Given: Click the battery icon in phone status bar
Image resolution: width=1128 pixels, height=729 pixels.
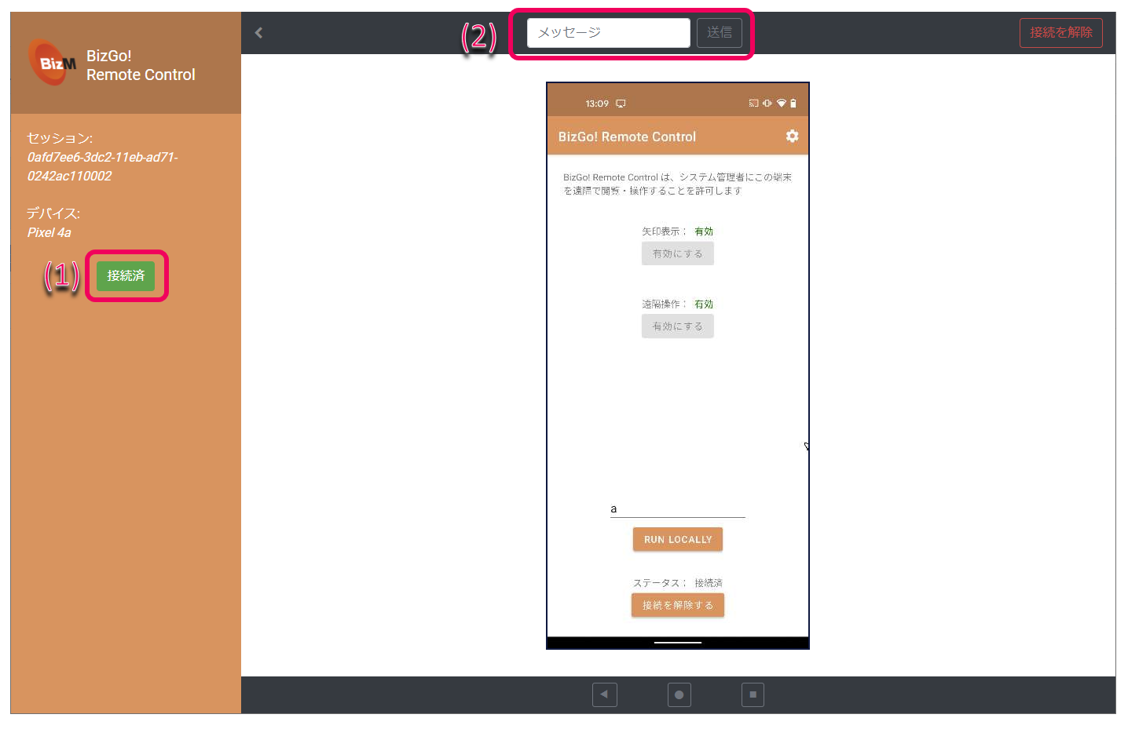Looking at the screenshot, I should point(793,104).
